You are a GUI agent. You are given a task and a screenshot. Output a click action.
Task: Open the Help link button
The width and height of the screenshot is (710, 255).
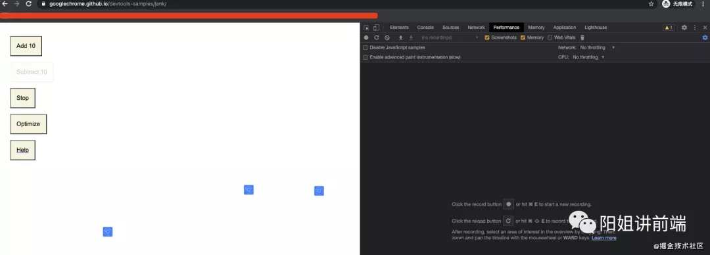click(22, 151)
